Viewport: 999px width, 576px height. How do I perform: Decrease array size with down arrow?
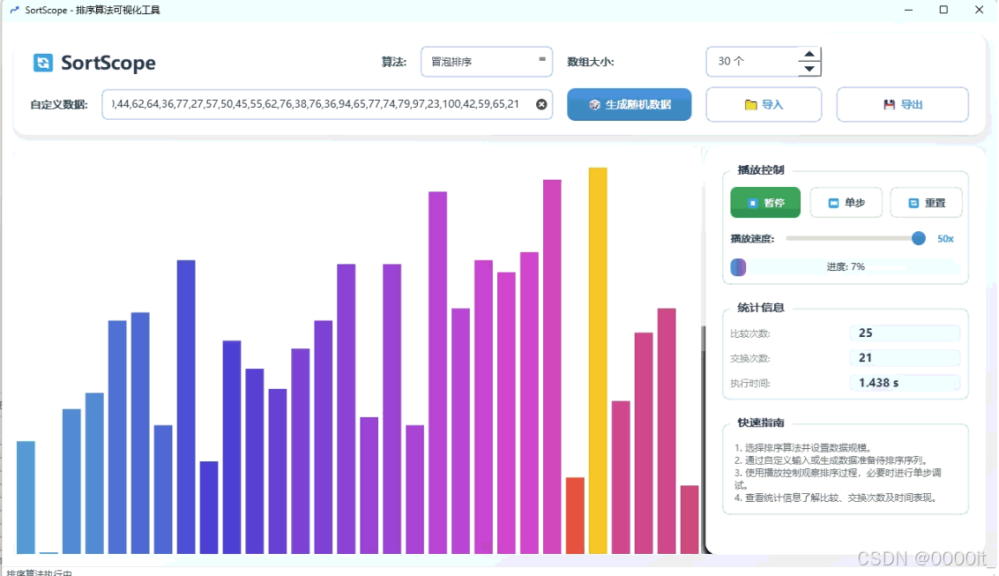tap(809, 69)
